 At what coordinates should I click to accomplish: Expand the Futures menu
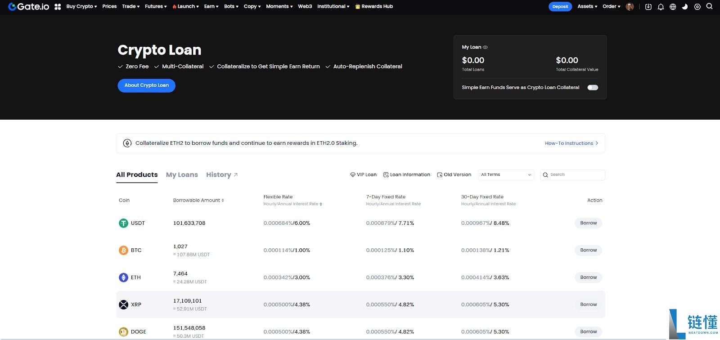(x=156, y=6)
